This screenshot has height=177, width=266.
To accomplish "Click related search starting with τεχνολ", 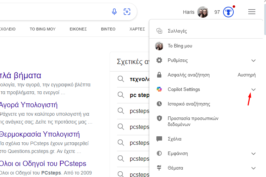I will pos(139,79).
